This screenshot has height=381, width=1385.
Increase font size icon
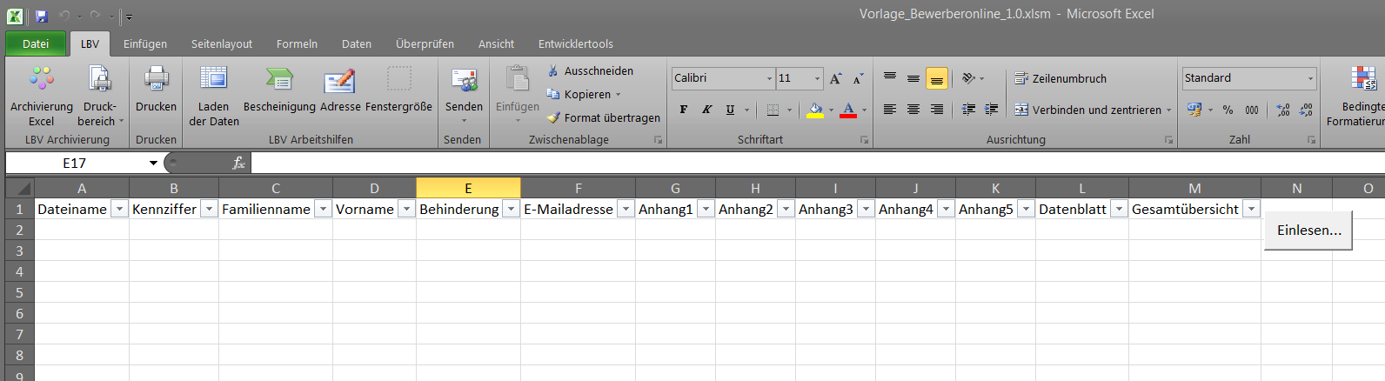click(x=835, y=78)
